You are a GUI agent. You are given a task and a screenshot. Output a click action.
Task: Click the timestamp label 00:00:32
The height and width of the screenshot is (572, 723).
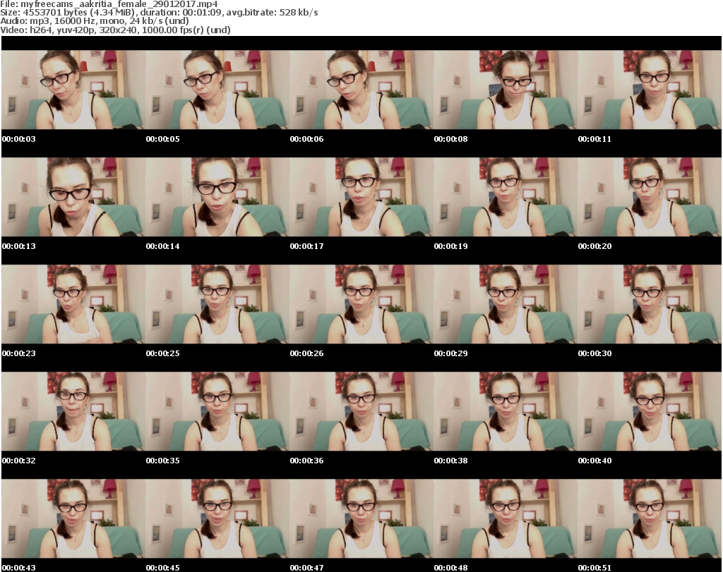(x=19, y=461)
